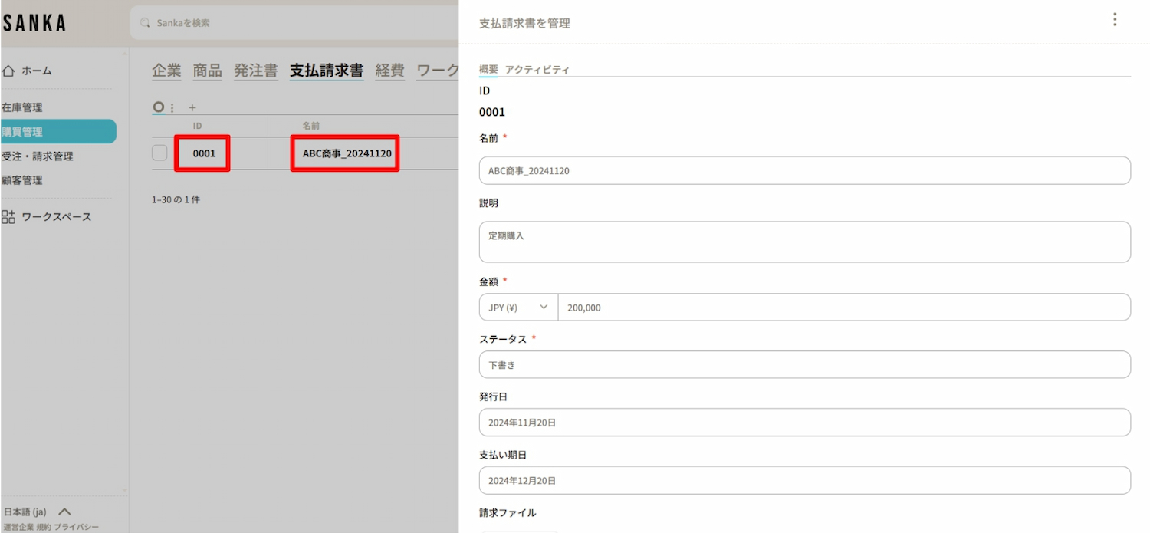Open the ステータス dropdown showing 下書き
Screen dimensions: 1150x533
click(x=804, y=365)
